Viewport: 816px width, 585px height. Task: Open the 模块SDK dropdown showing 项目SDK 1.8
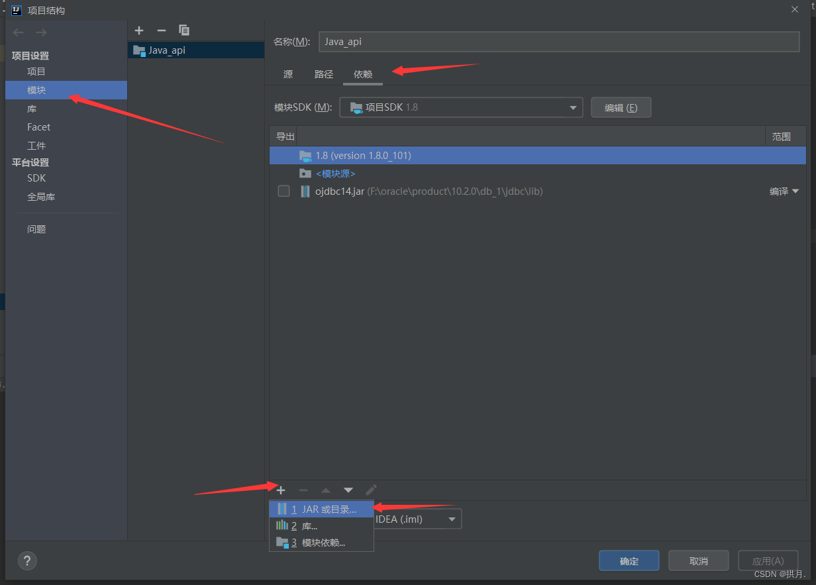point(461,107)
